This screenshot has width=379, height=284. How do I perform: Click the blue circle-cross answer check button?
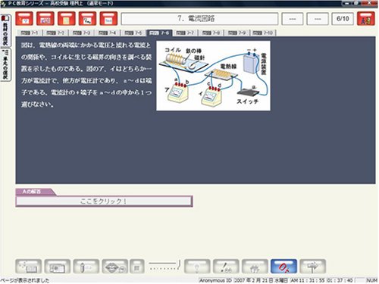coord(283,267)
